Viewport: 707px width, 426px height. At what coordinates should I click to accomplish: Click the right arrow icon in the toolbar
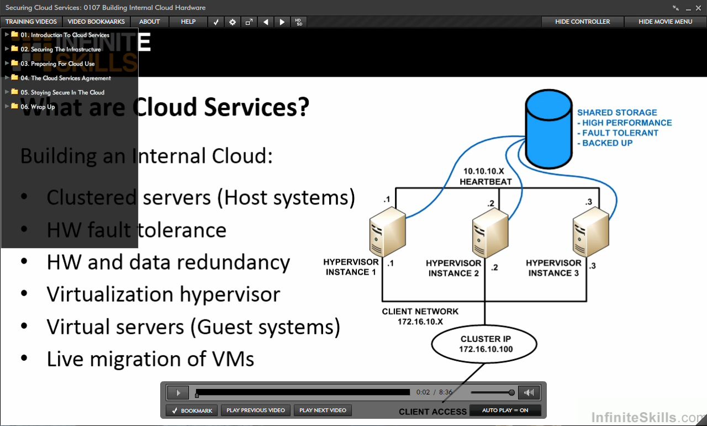pyautogui.click(x=282, y=22)
